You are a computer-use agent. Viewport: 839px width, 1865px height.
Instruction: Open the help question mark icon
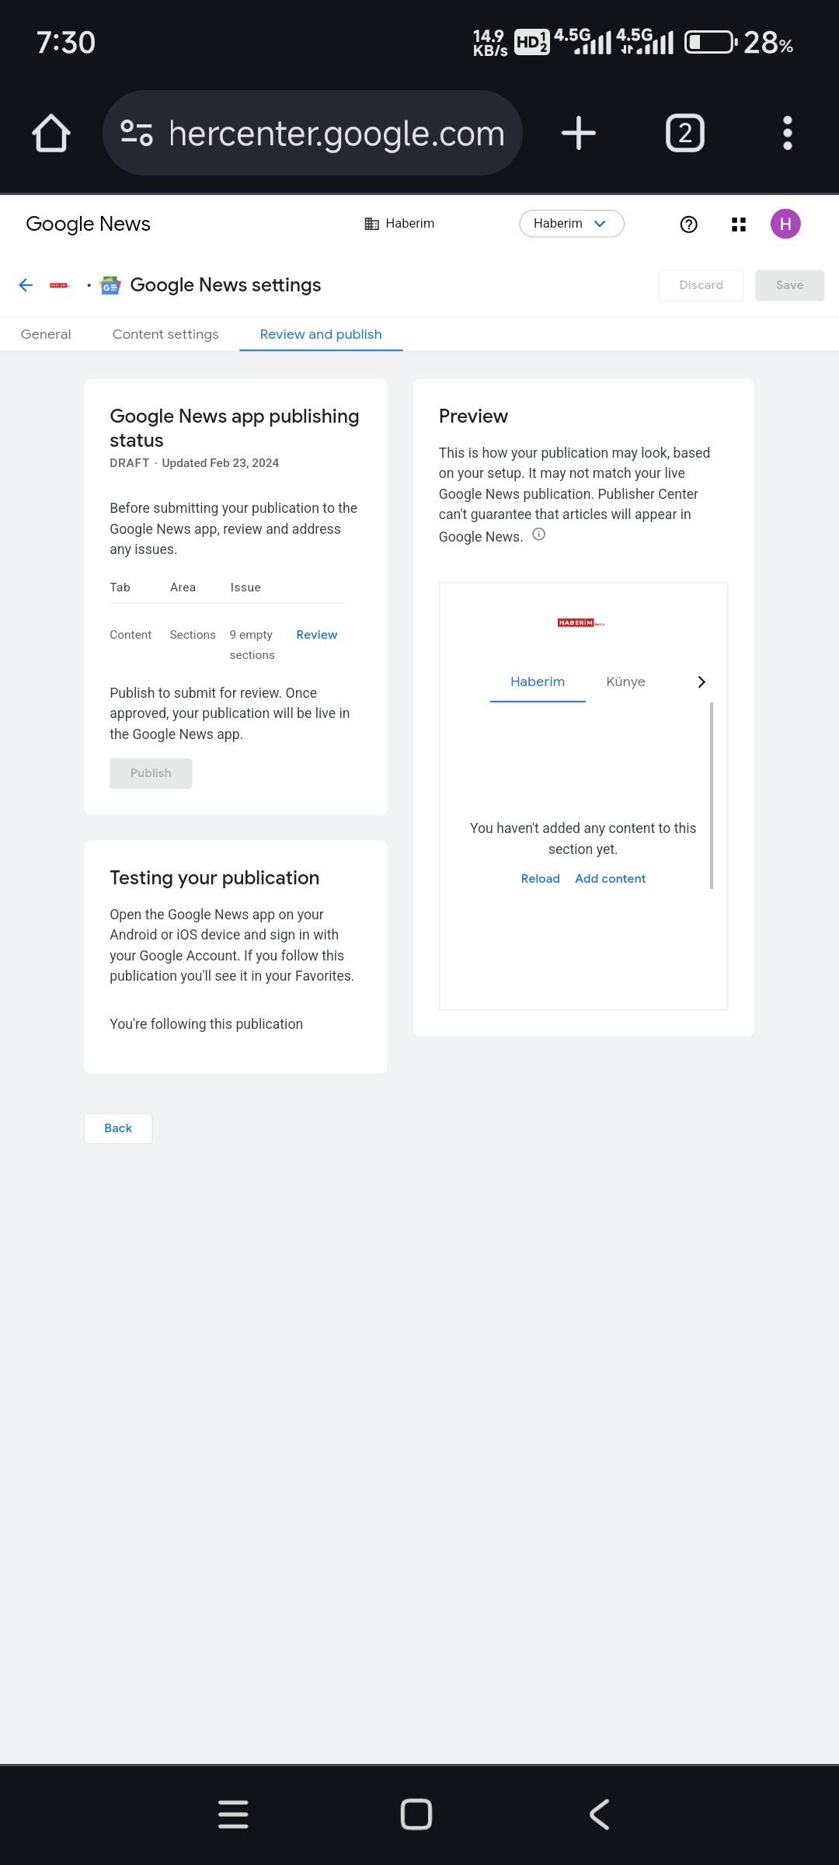tap(688, 225)
